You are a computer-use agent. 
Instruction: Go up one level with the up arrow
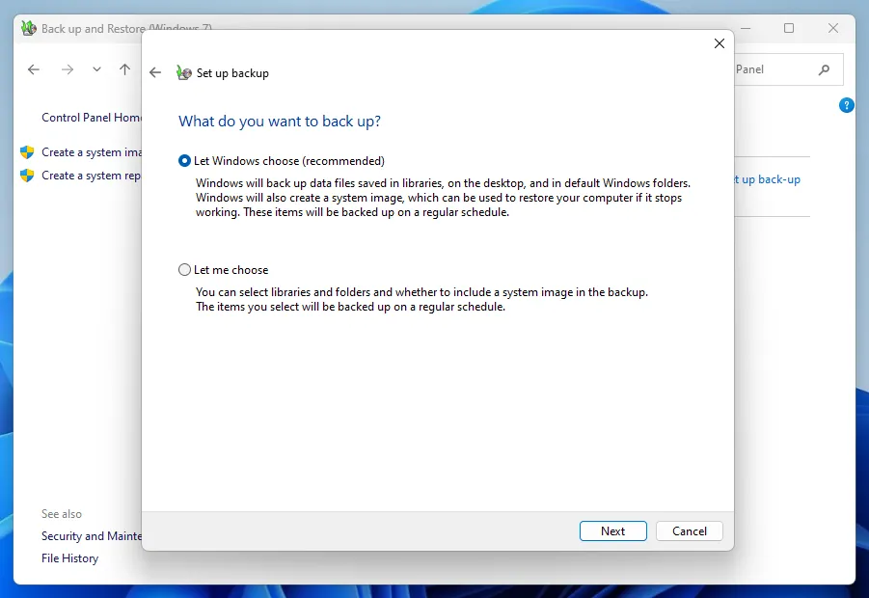(124, 69)
